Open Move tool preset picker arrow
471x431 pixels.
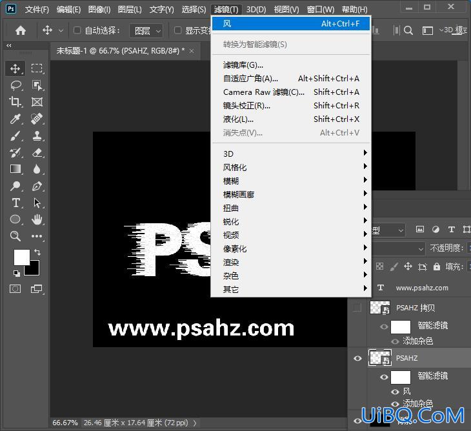coord(61,30)
